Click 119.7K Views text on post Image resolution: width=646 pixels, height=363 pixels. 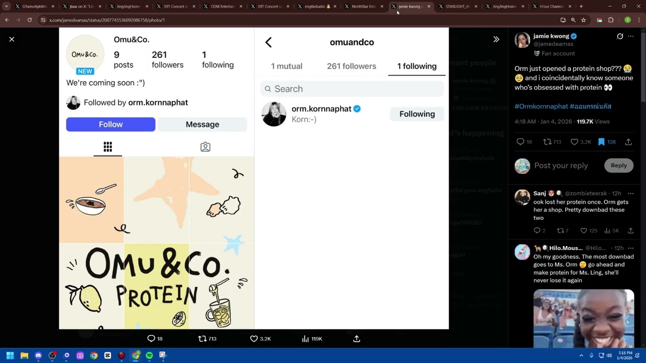(x=593, y=122)
